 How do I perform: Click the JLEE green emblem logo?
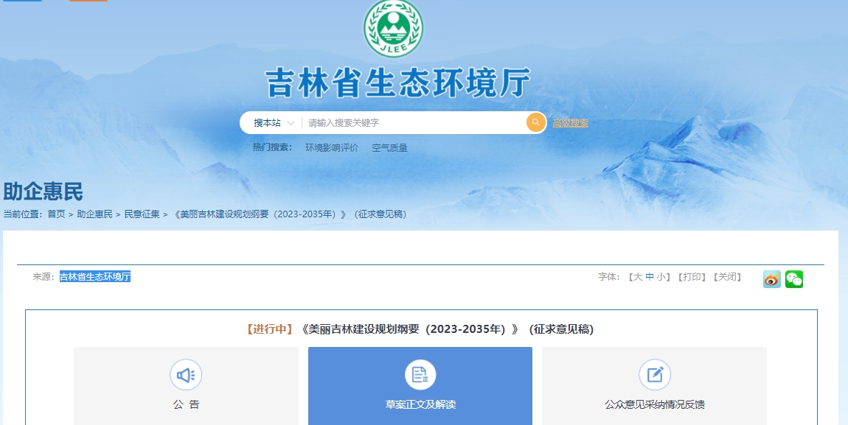pyautogui.click(x=393, y=28)
